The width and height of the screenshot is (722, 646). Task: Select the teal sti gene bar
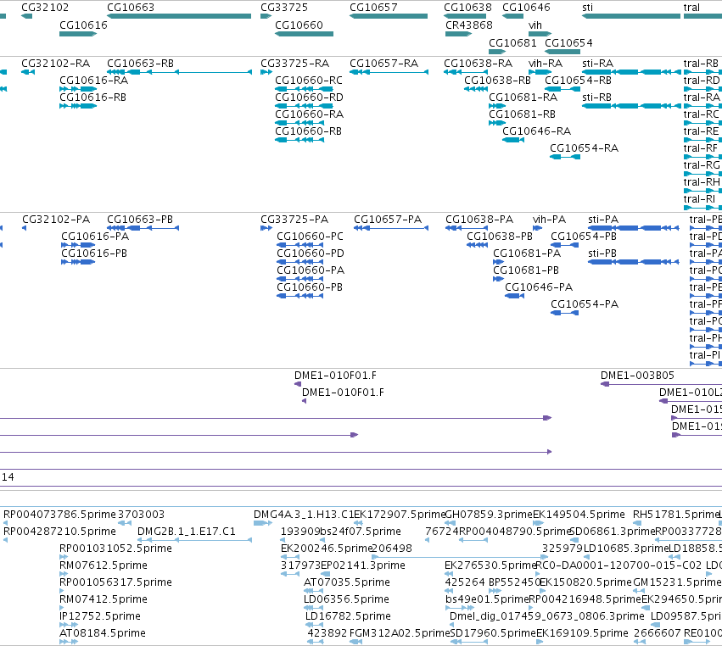tap(631, 16)
